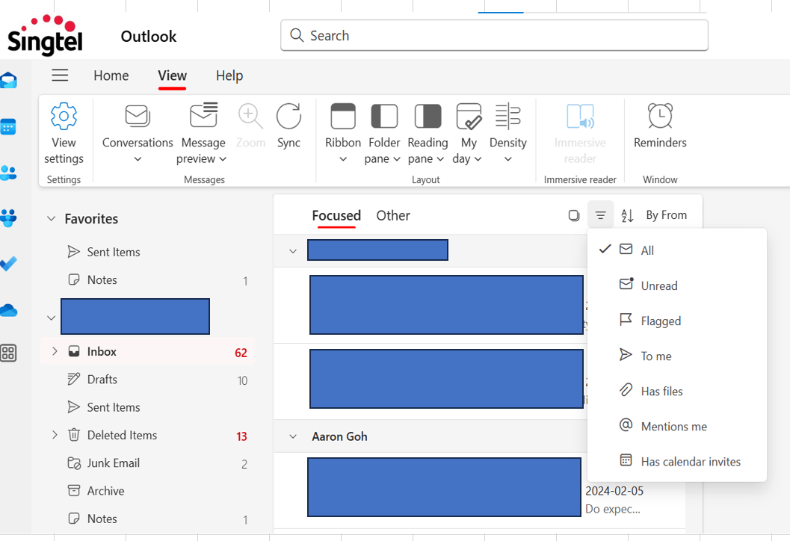Switch to the Help tab
The width and height of the screenshot is (790, 541).
coord(229,75)
